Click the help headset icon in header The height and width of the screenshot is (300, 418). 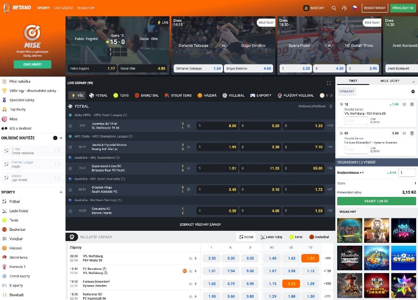(344, 8)
